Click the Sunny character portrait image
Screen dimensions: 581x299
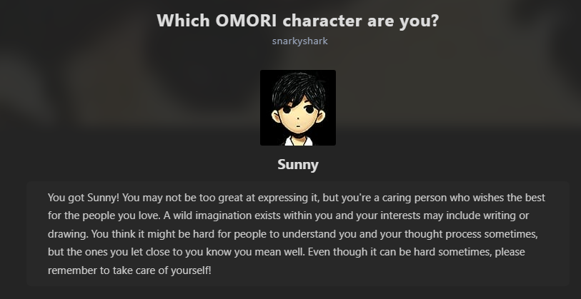tap(297, 108)
